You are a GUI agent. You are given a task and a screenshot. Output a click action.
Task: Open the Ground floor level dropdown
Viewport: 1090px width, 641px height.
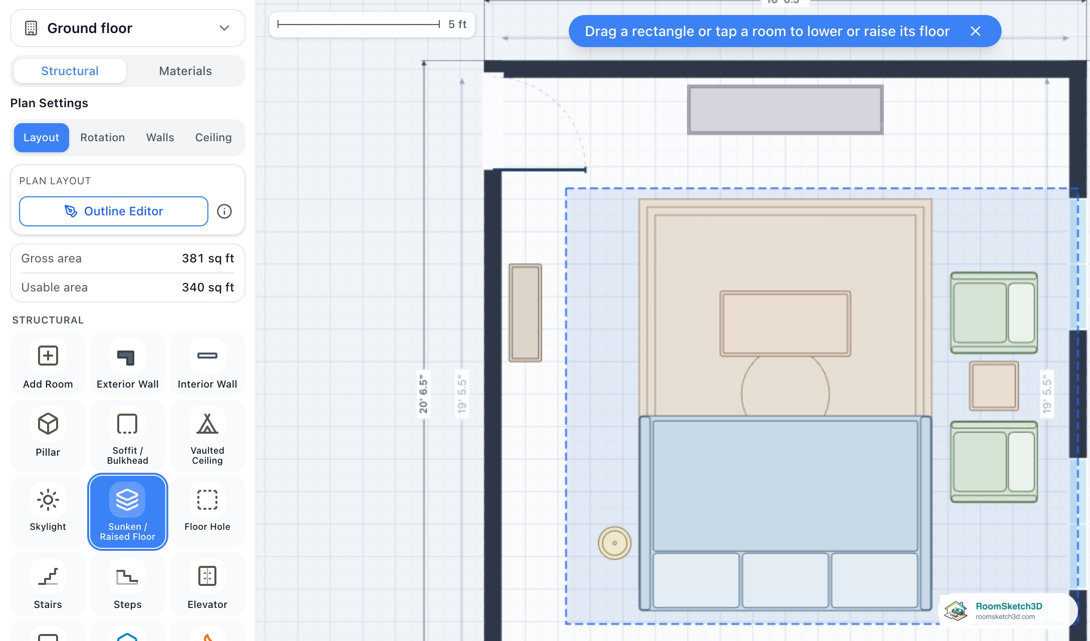128,28
